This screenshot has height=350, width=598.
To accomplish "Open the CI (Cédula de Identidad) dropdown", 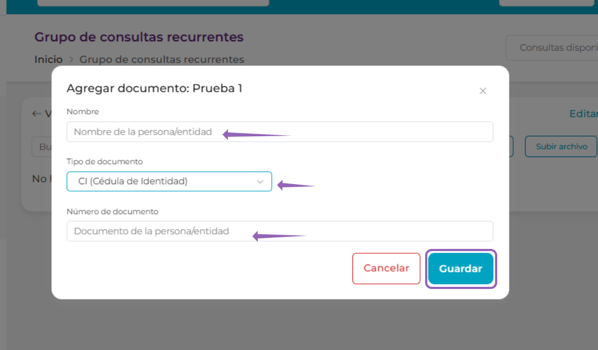I will (169, 181).
